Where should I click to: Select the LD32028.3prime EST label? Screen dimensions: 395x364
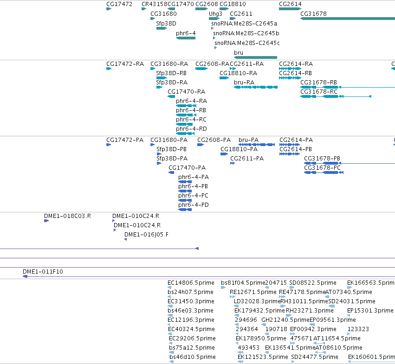(x=257, y=301)
